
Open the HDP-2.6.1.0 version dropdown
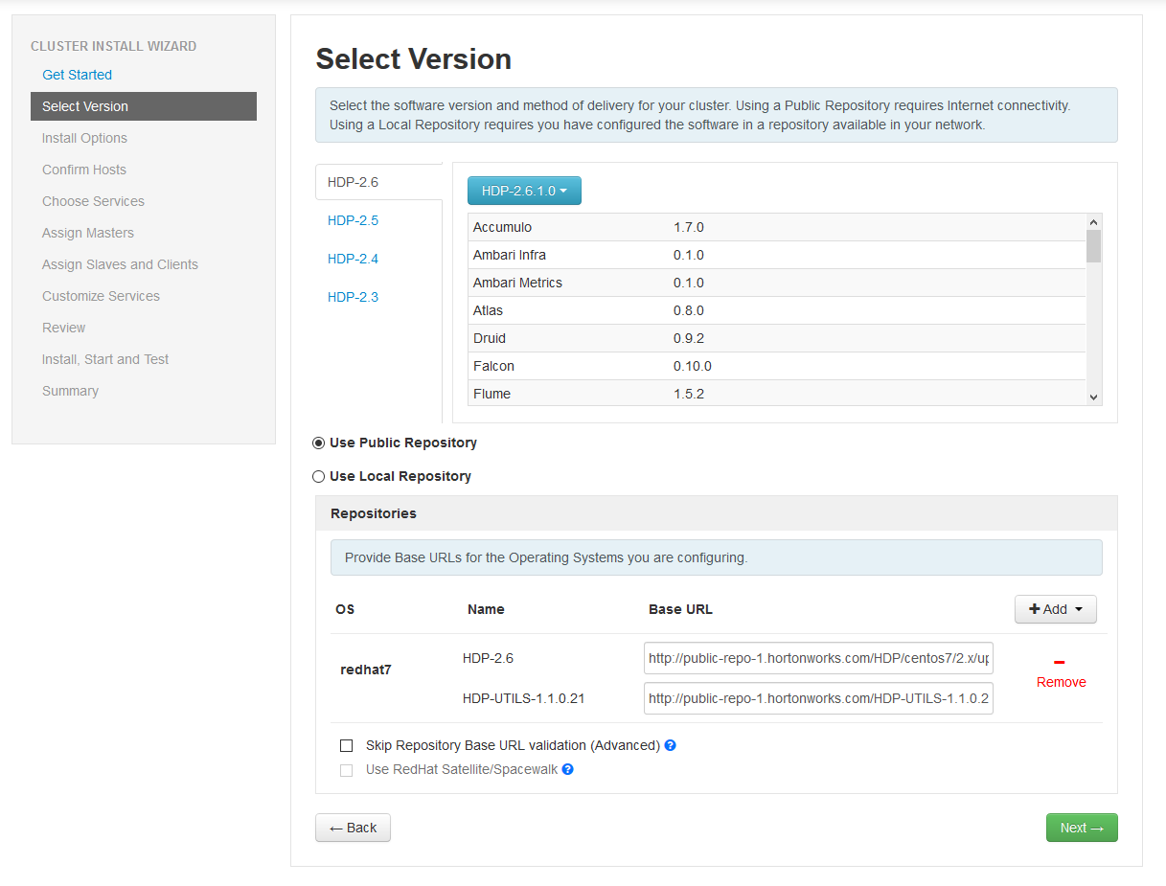tap(524, 191)
